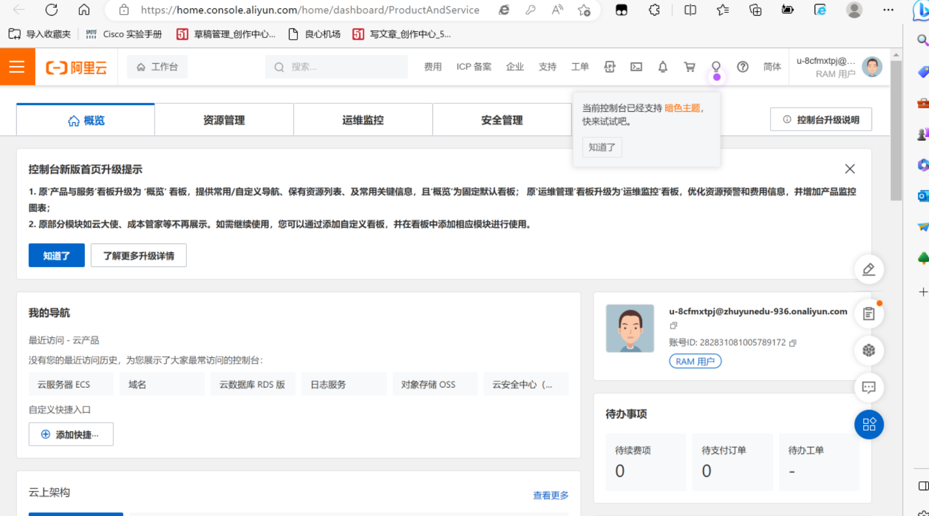Image resolution: width=929 pixels, height=516 pixels.
Task: Click the 暗色主题 link
Action: (x=682, y=108)
